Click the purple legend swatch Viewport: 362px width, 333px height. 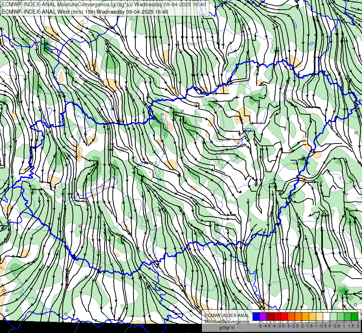(263, 316)
